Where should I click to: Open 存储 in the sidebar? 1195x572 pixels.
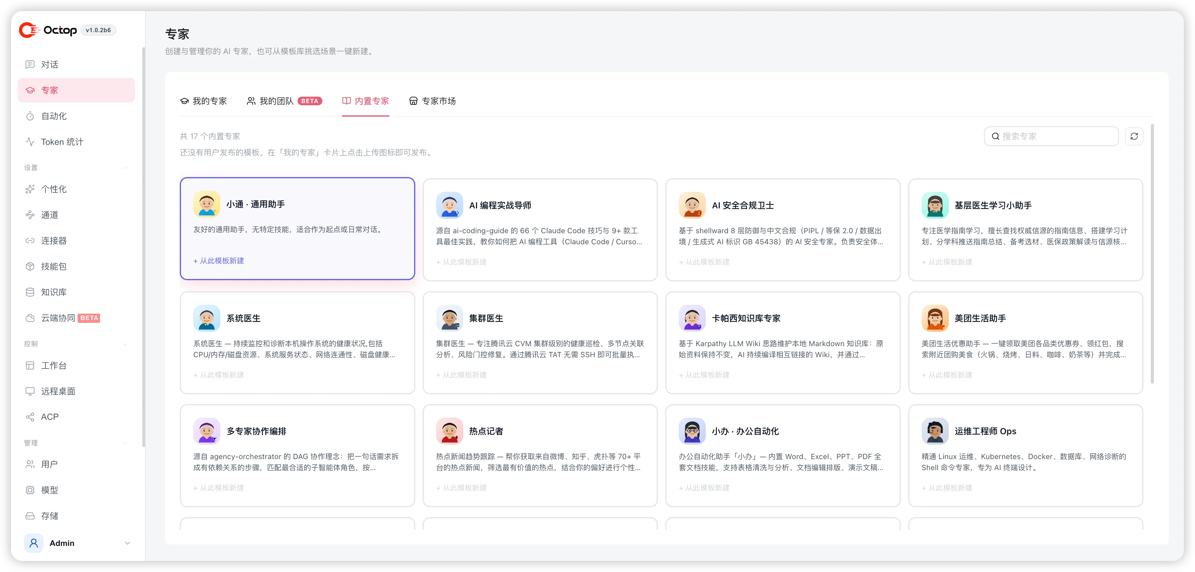76,516
